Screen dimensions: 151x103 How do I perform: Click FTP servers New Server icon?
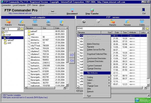[x=84, y=21]
